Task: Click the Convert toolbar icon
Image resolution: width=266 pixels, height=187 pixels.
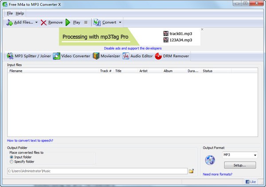Action: coord(97,22)
